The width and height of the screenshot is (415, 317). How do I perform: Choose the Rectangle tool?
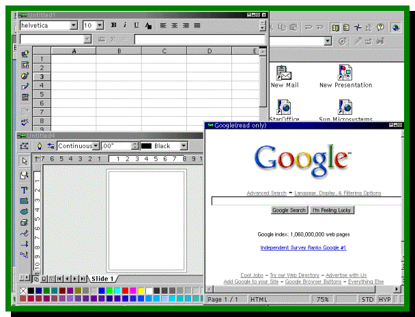tap(24, 201)
